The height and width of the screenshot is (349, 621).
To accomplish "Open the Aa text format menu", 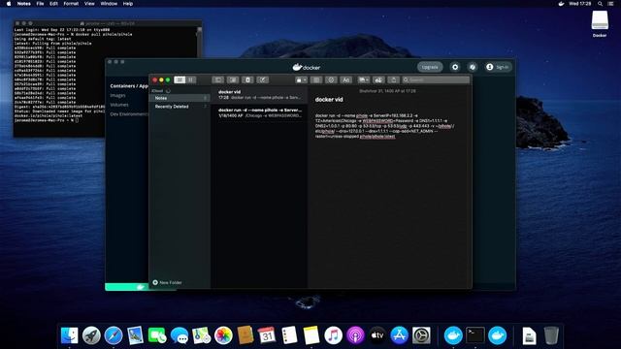I will click(x=345, y=79).
